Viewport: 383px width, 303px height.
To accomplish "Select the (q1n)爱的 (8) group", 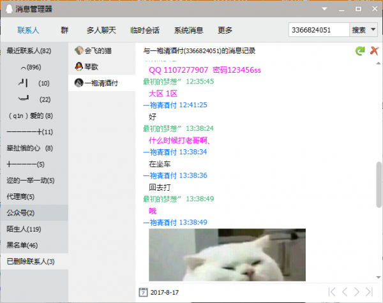I will coord(34,115).
